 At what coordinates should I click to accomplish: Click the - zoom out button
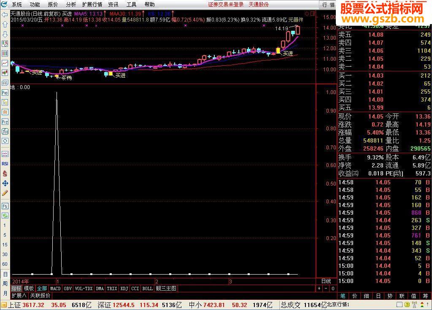click(326, 288)
